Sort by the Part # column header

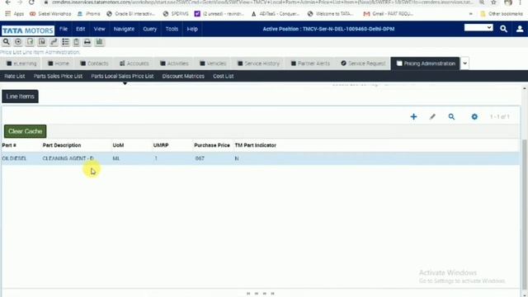tap(9, 145)
